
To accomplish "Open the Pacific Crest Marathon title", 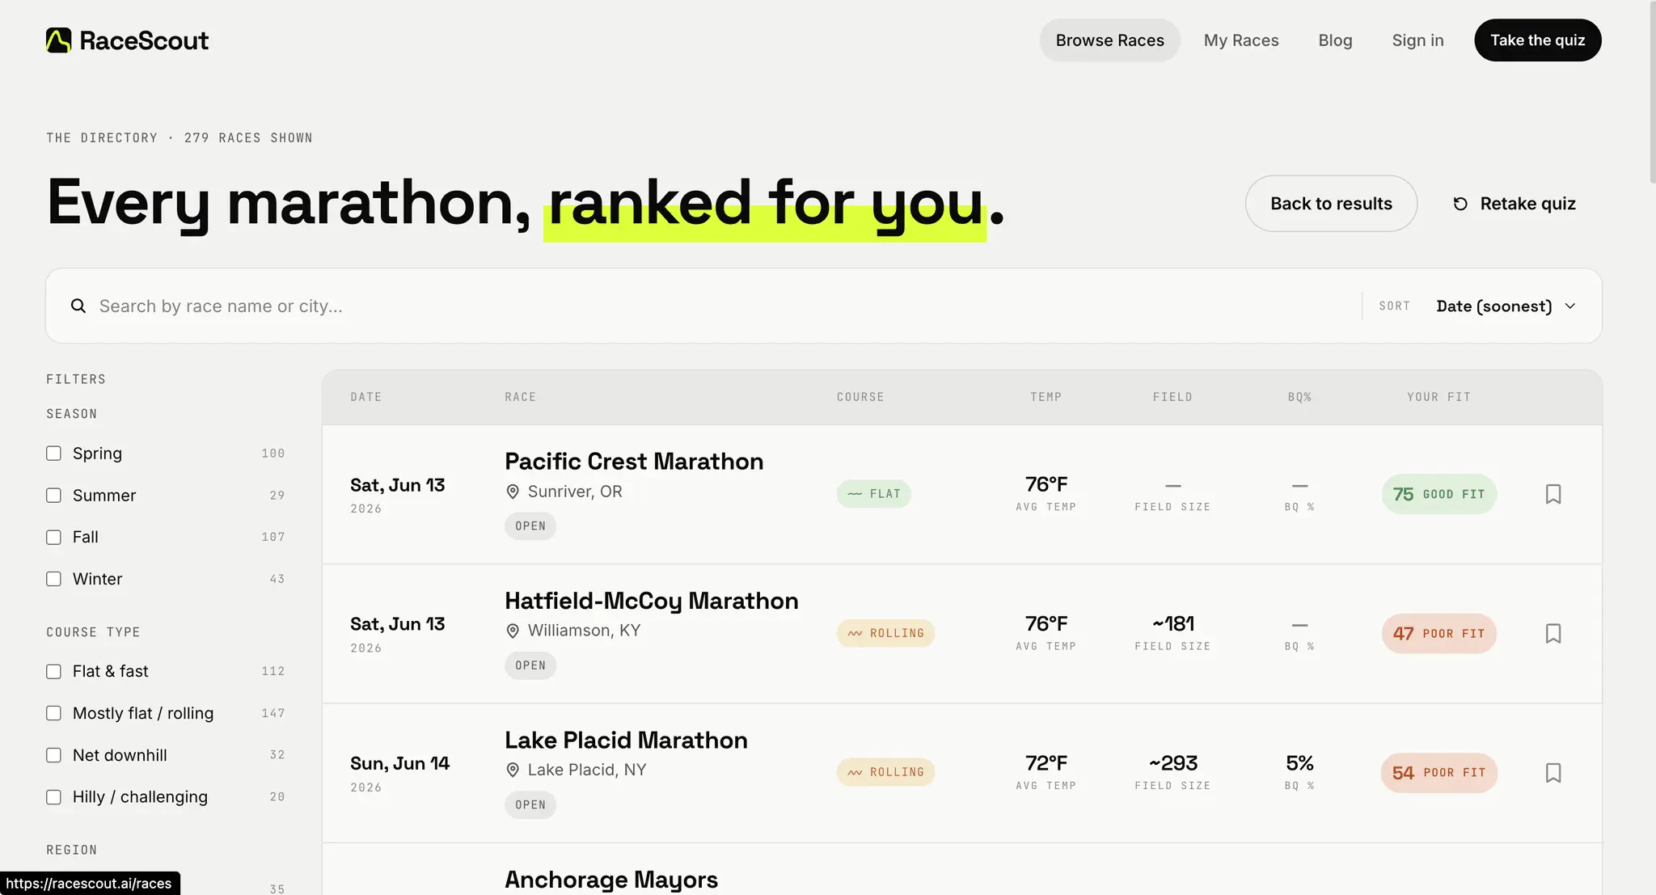I will [634, 462].
